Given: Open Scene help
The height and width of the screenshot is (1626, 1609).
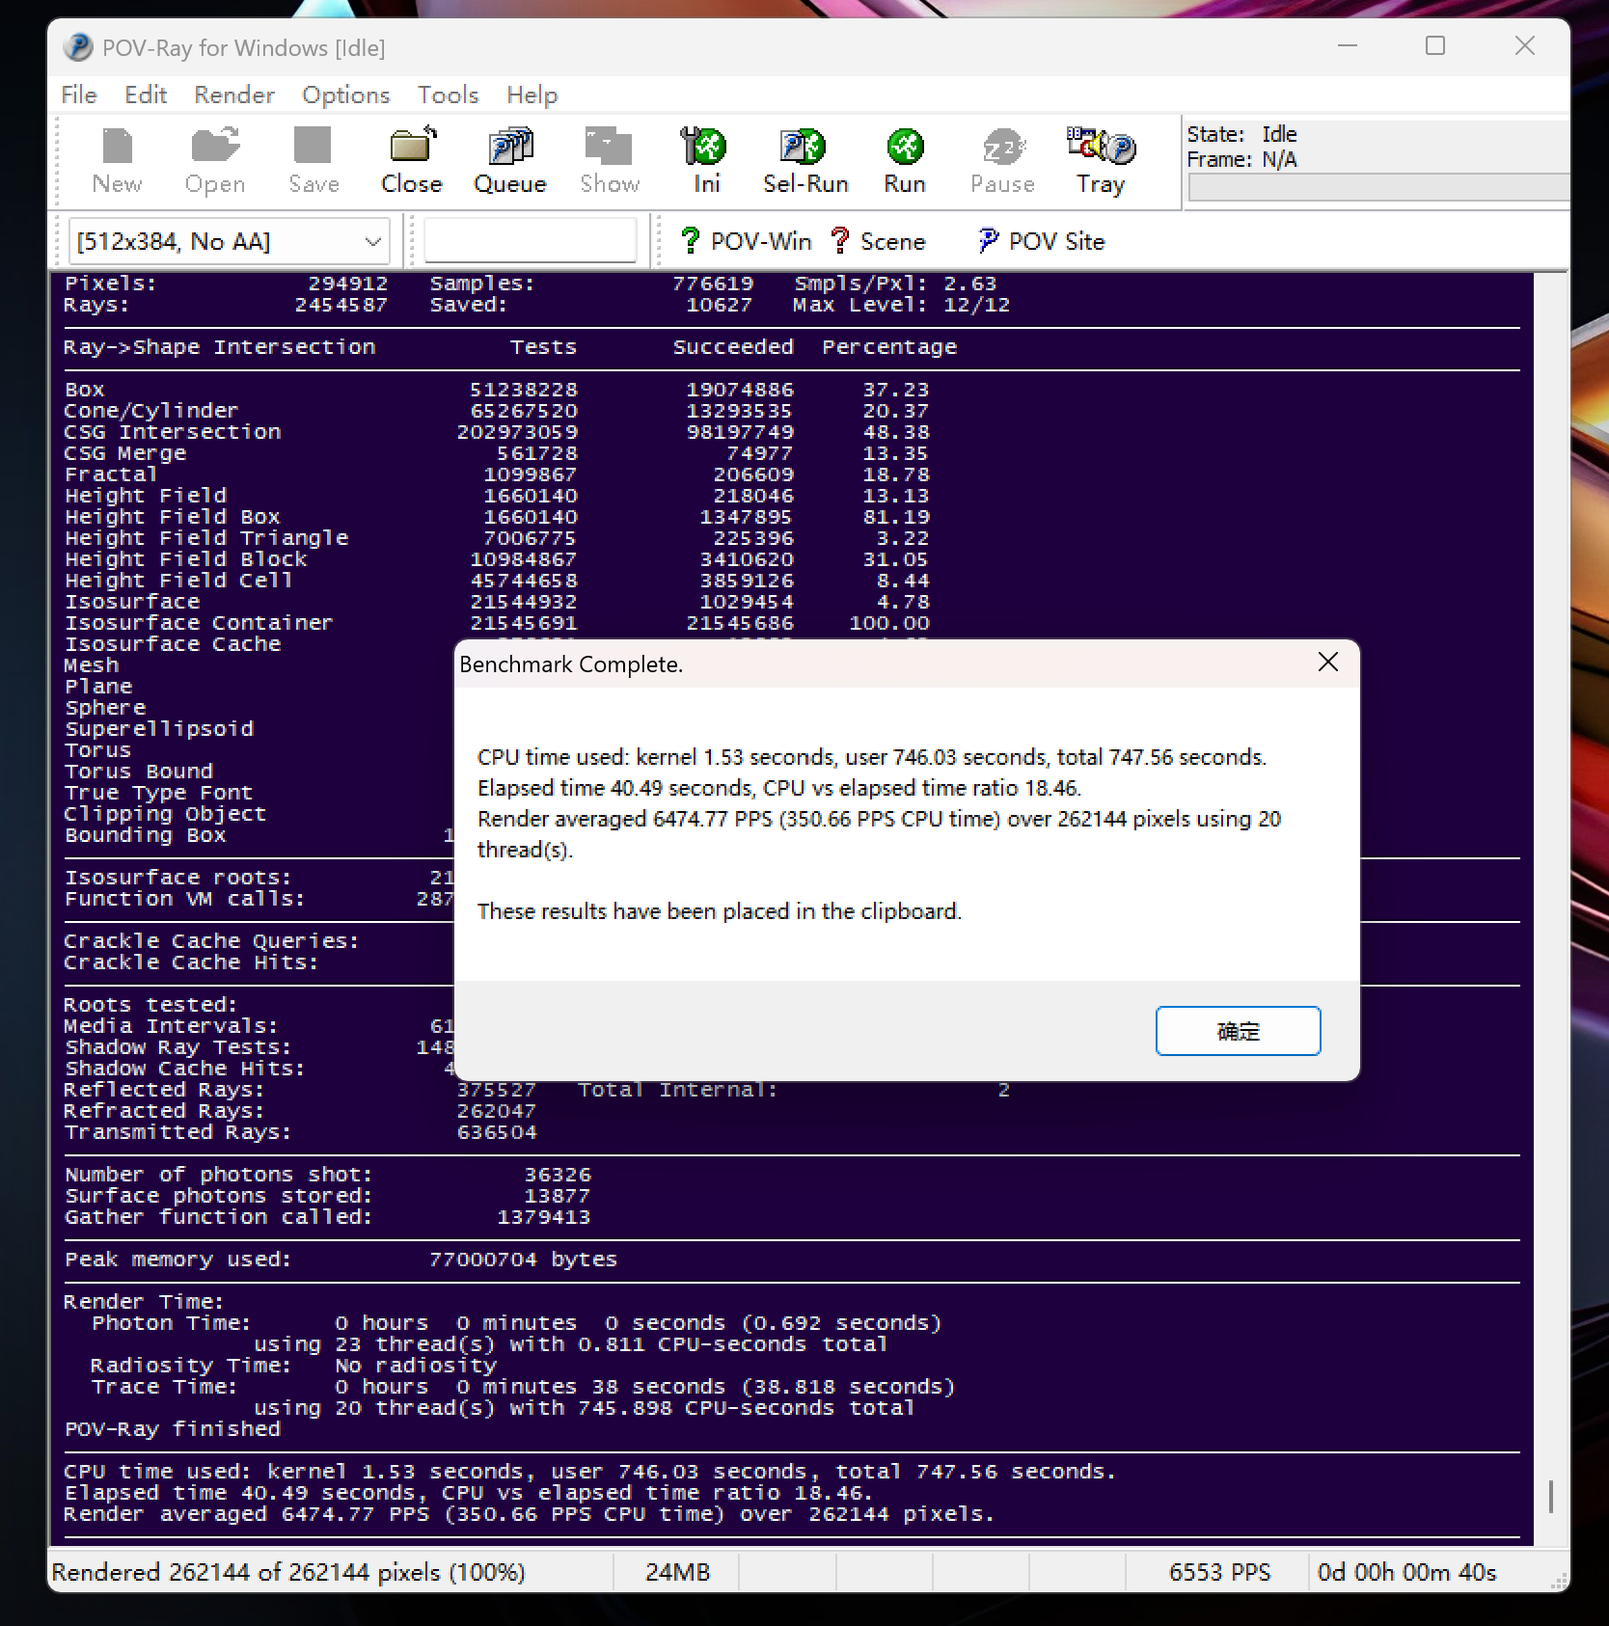Looking at the screenshot, I should click(x=879, y=241).
